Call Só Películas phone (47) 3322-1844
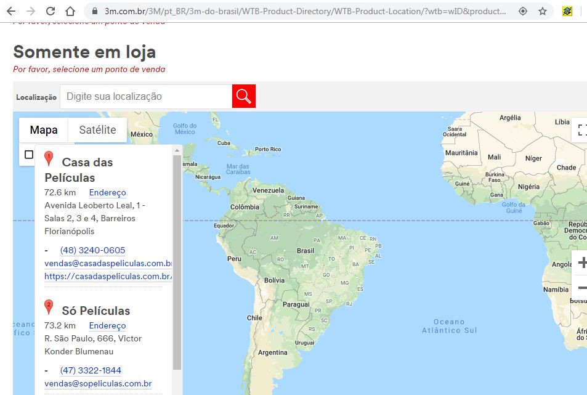Viewport: 587px width, 395px height. click(x=91, y=370)
